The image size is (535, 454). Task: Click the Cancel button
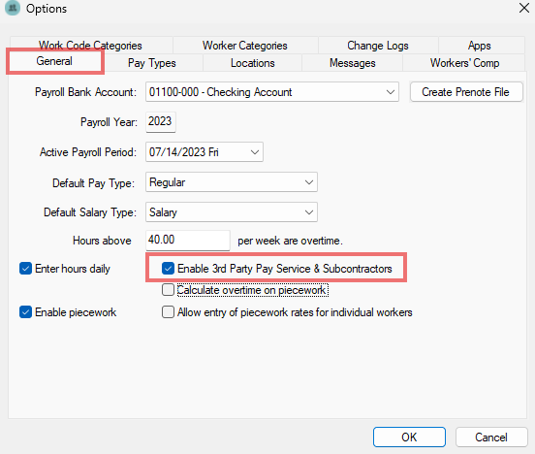tap(491, 437)
